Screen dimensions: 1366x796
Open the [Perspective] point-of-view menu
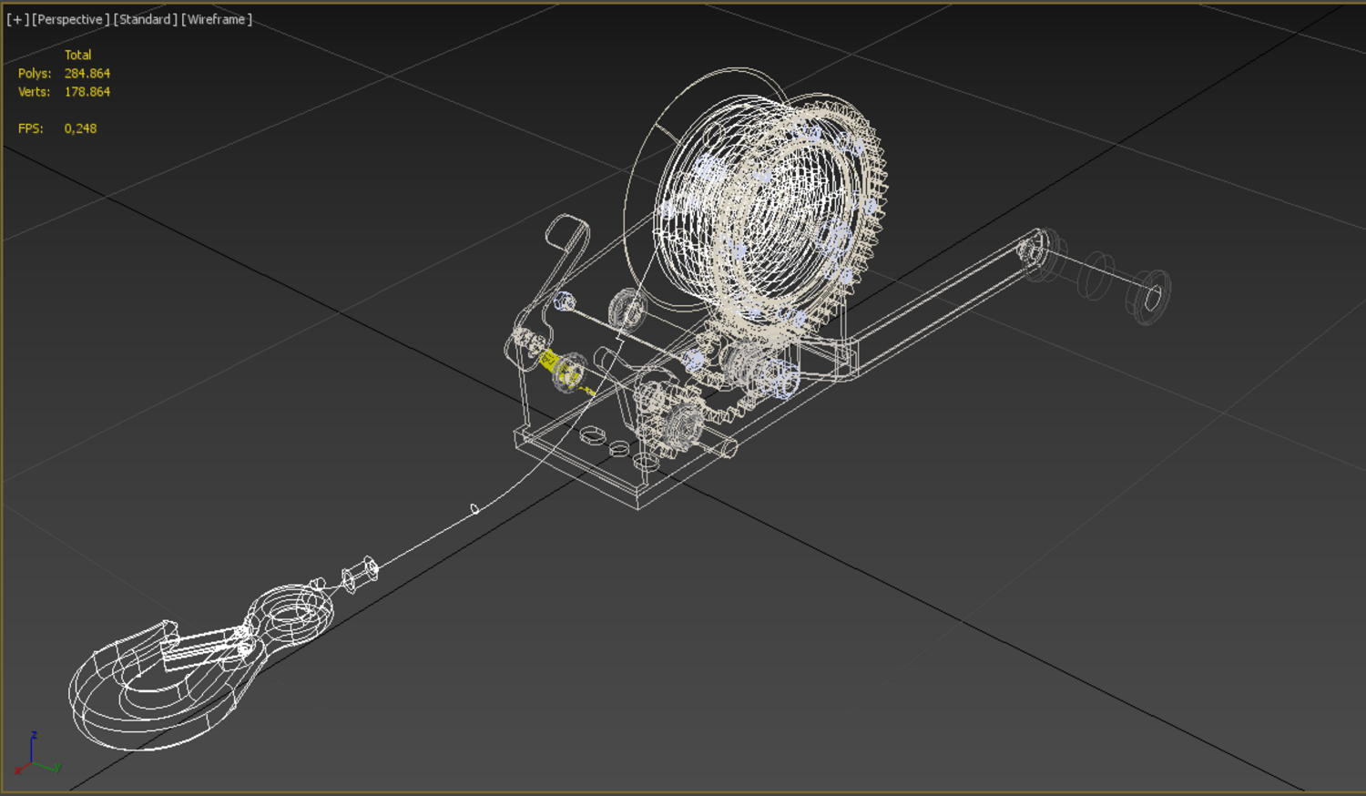70,19
